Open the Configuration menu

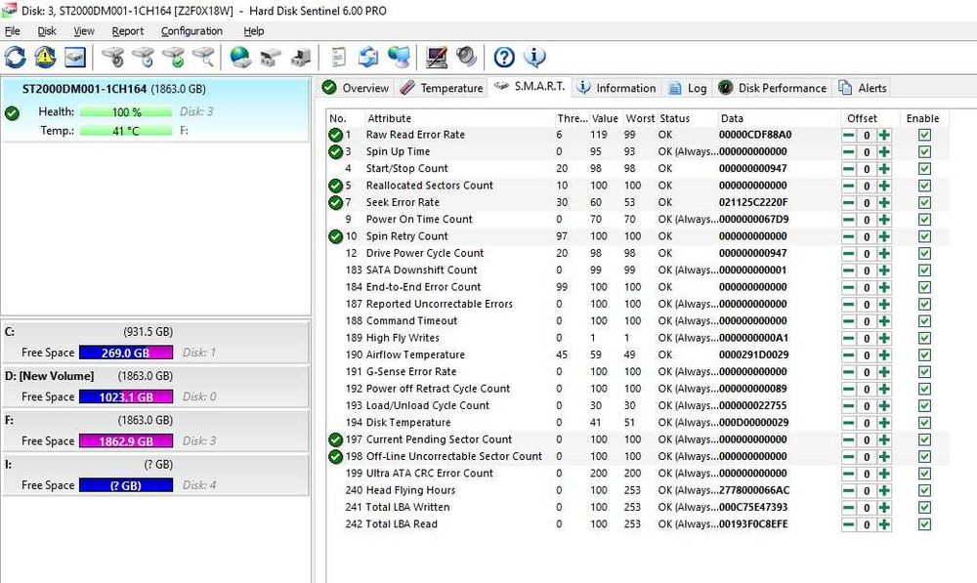point(191,31)
